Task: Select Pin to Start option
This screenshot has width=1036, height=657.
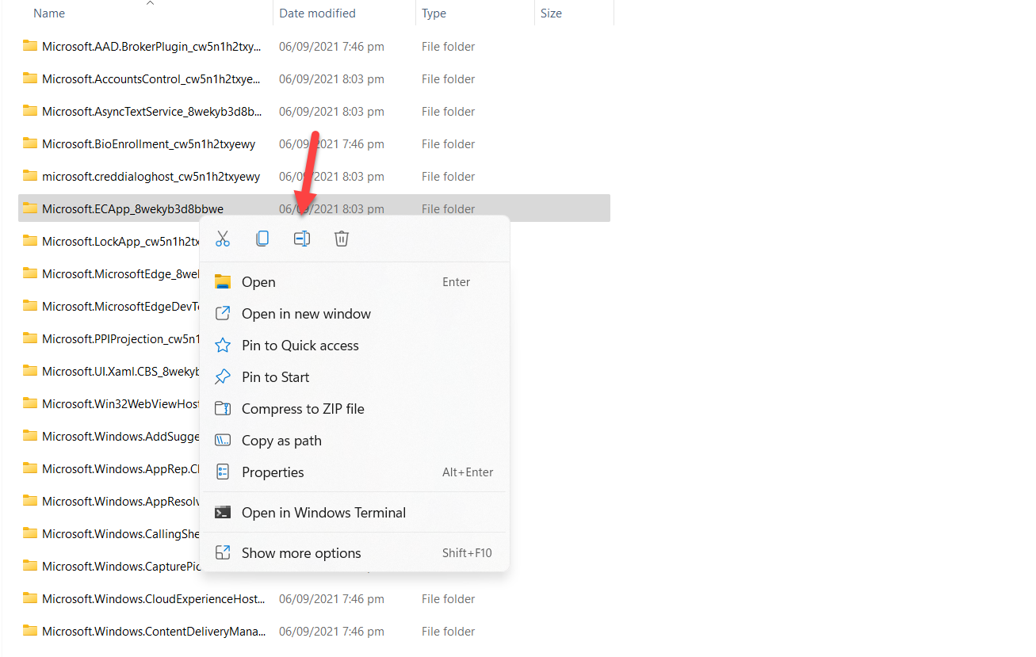Action: point(275,377)
